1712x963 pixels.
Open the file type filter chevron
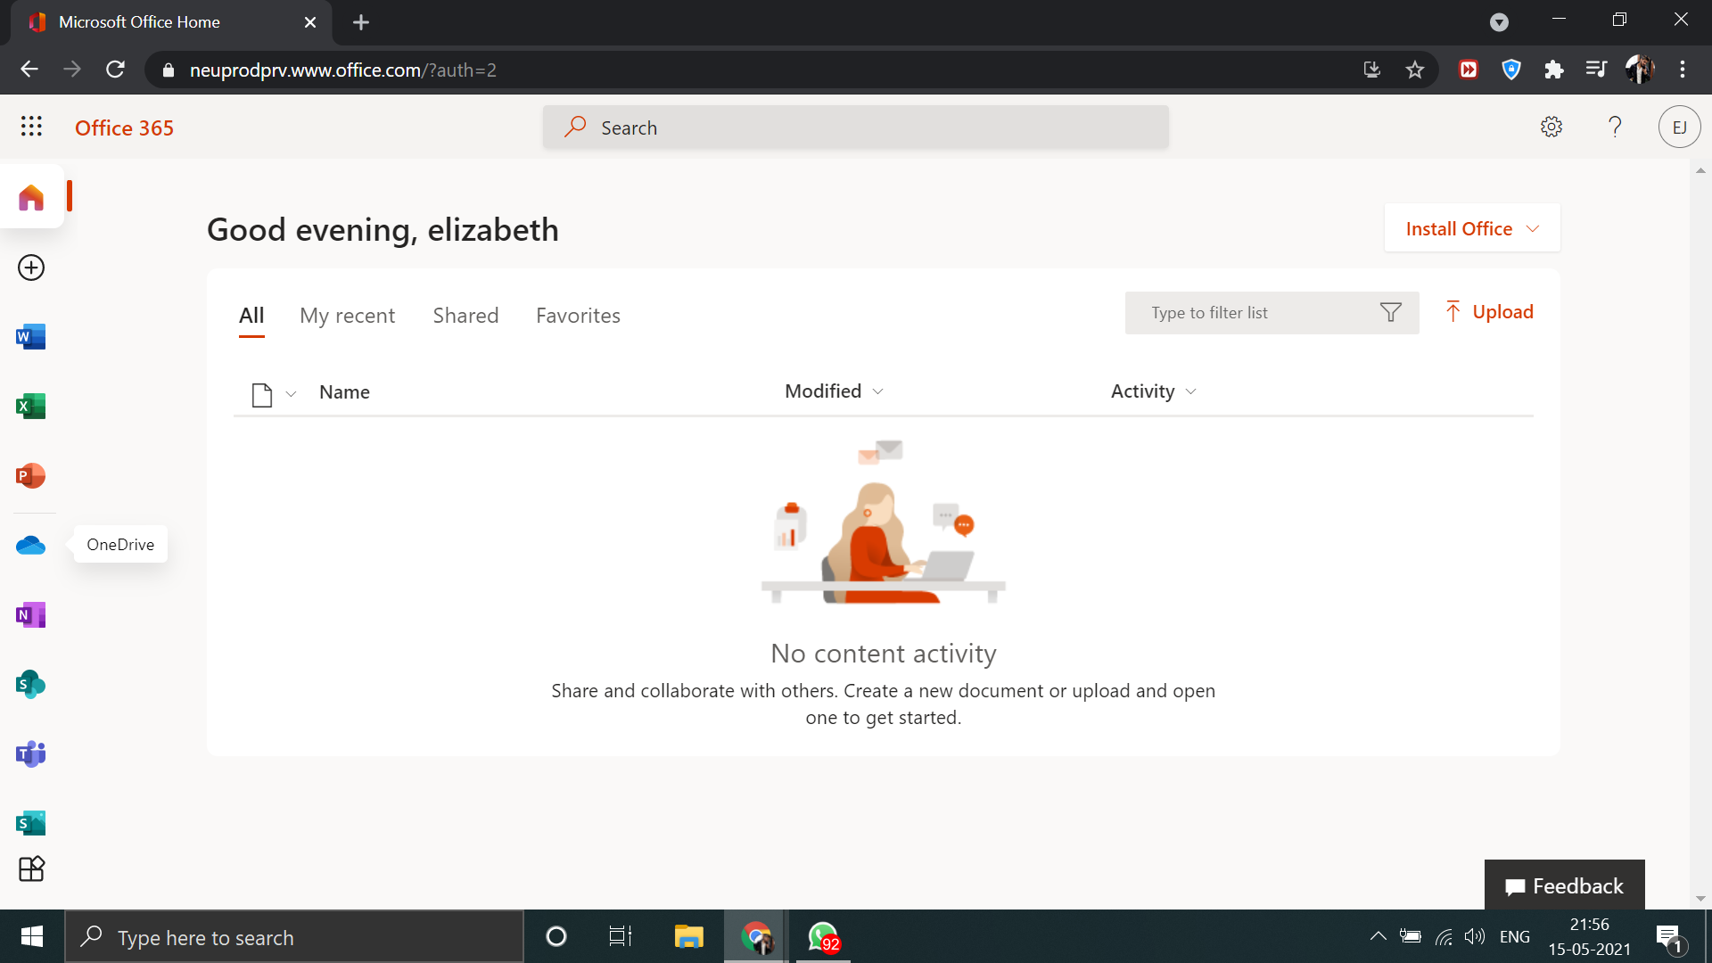[291, 394]
